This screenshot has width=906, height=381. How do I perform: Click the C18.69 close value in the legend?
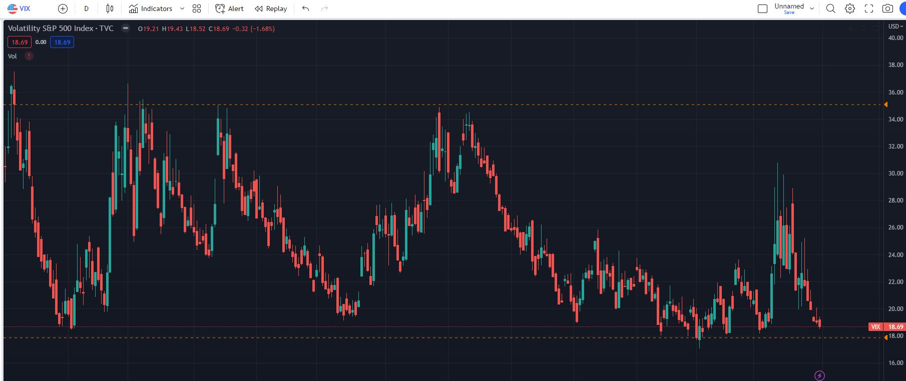pyautogui.click(x=219, y=29)
